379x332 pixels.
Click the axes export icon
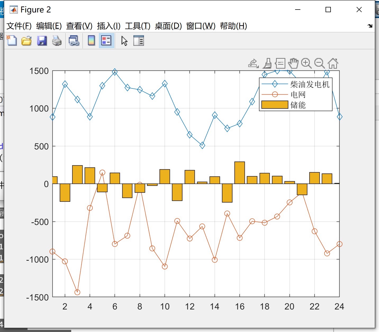pos(253,63)
